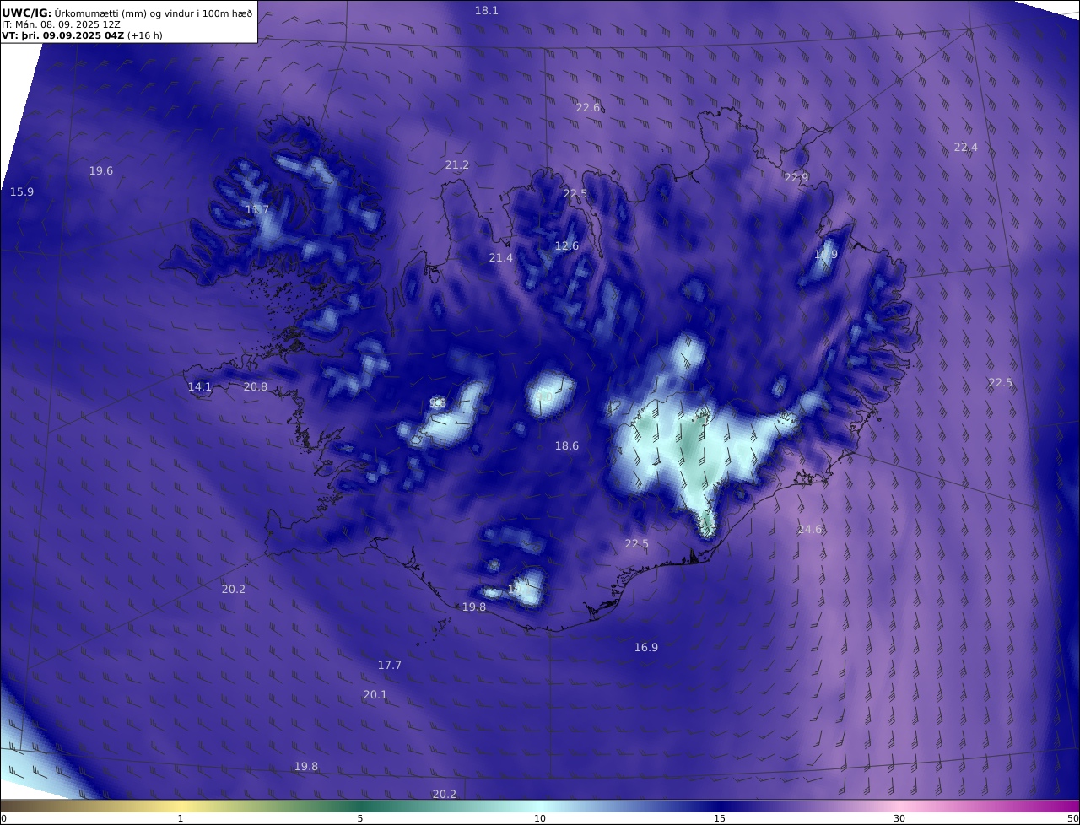Select the 21.2 value label
This screenshot has width=1080, height=825.
457,165
